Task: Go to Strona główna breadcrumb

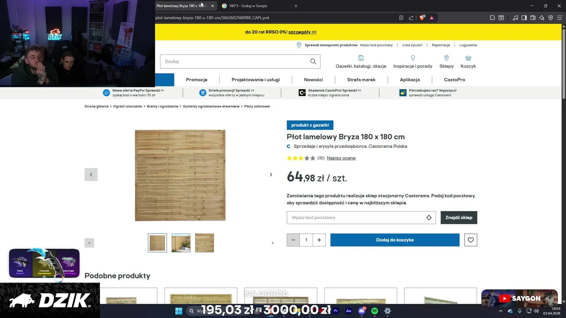Action: point(96,106)
